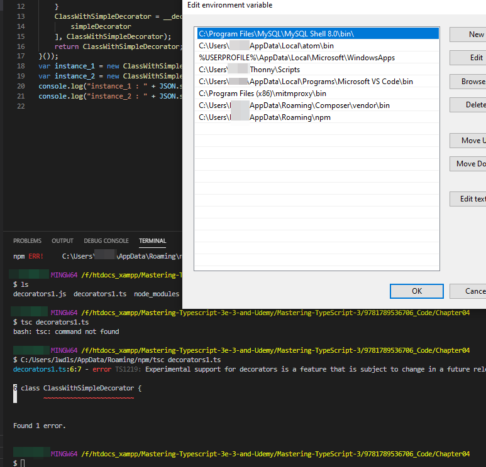The height and width of the screenshot is (467, 486).
Task: Click the terminal prompt cursor at the bottom
Action: click(22, 463)
